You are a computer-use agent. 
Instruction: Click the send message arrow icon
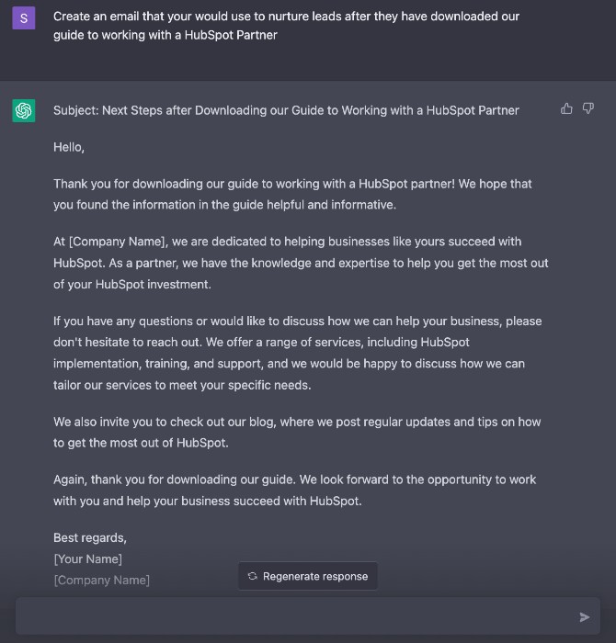coord(585,616)
